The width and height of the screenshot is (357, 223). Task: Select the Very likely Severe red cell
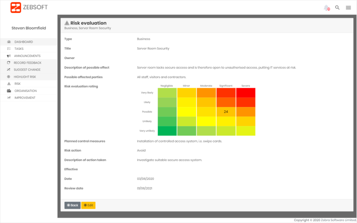[x=245, y=92]
